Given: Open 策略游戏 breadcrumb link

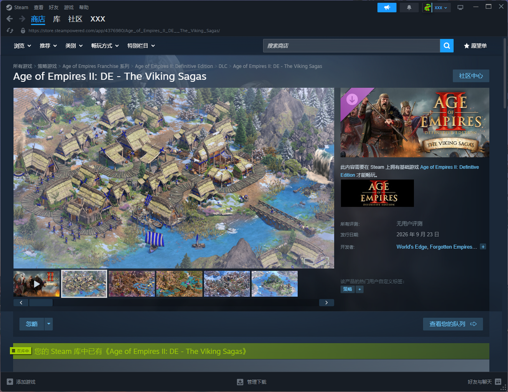Looking at the screenshot, I should click(48, 66).
